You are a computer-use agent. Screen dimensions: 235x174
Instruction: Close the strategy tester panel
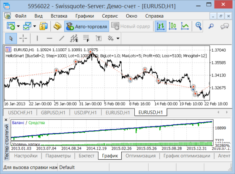6,120
